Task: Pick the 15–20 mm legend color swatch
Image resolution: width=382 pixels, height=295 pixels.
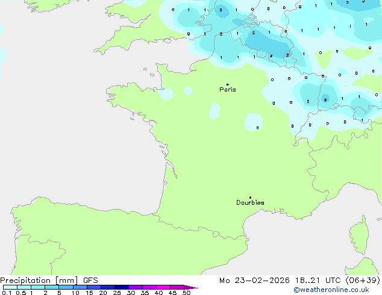Action: [x=93, y=287]
